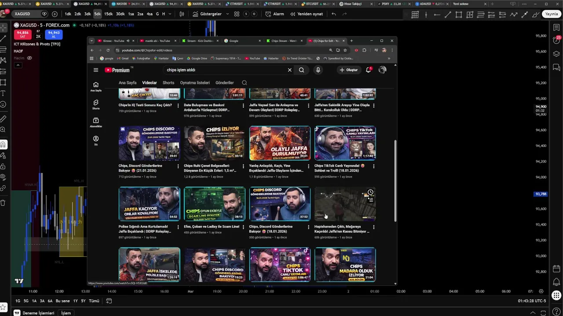Open Abonelikler in the YouTube sidebar

pyautogui.click(x=96, y=122)
